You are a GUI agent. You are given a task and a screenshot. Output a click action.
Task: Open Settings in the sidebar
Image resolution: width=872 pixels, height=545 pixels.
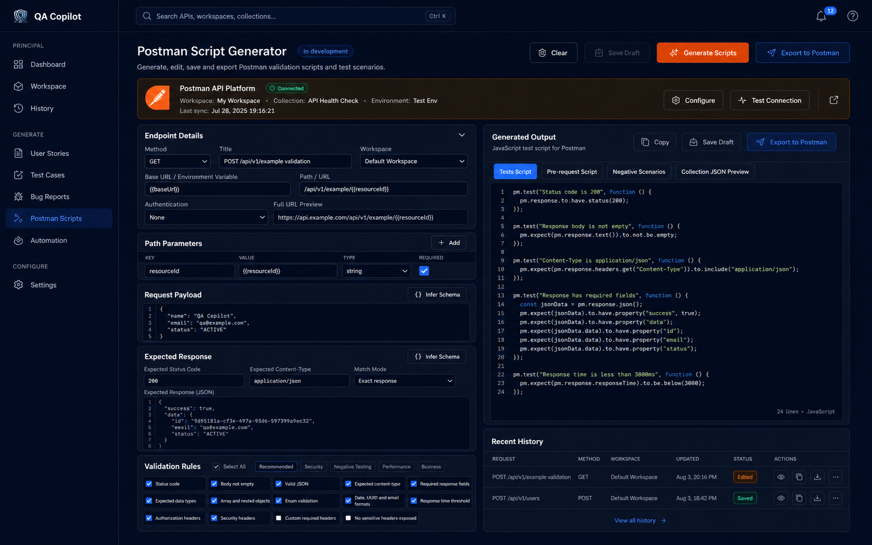coord(59,285)
